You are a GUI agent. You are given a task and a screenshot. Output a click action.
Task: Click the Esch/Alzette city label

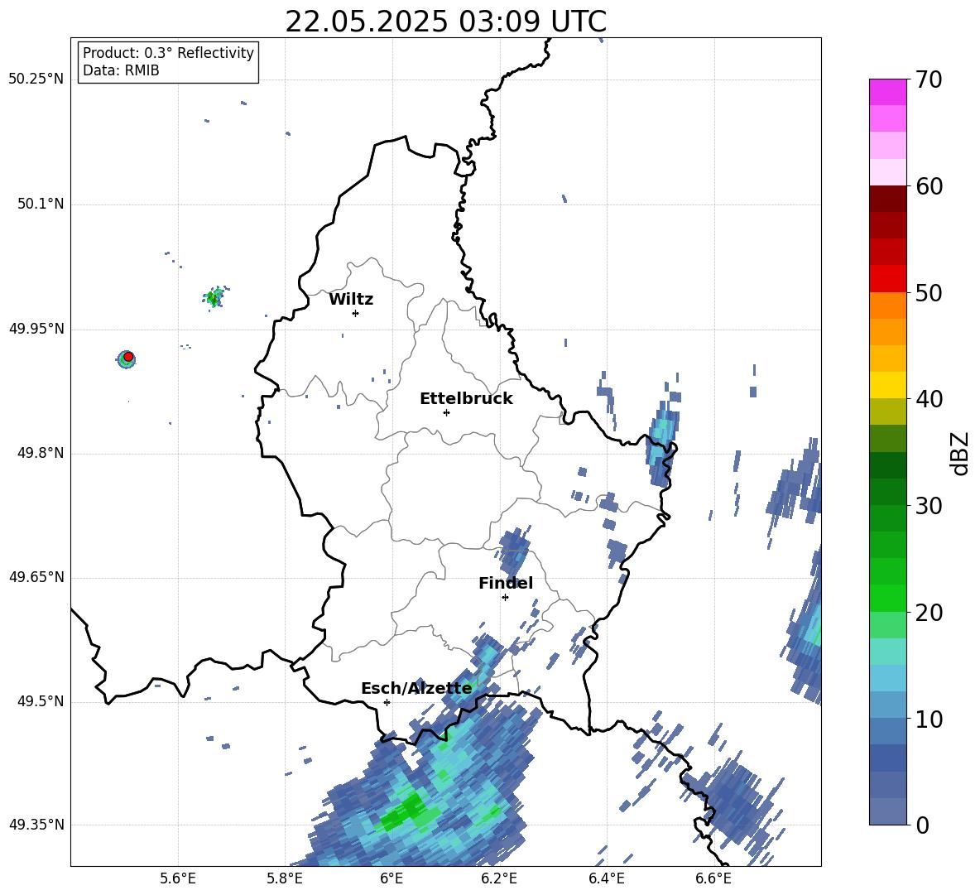coord(416,688)
